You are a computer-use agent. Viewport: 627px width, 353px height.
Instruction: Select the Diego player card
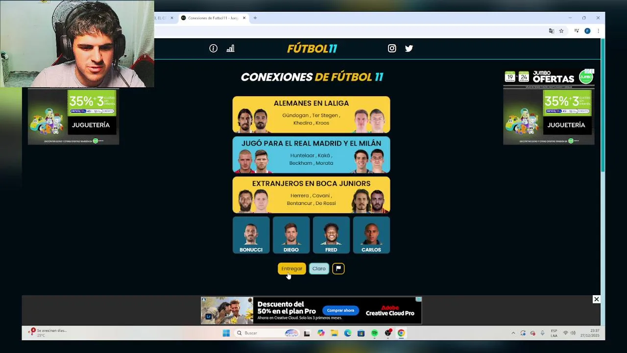coord(291,235)
